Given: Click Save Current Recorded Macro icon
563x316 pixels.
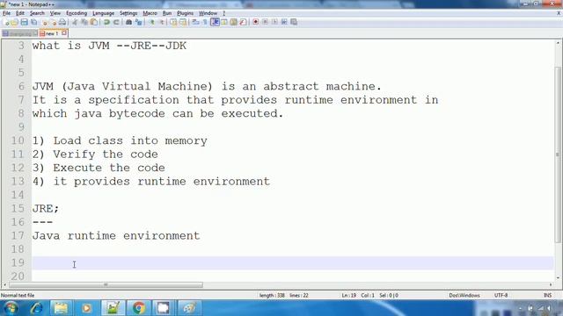Looking at the screenshot, I should tap(294, 22).
